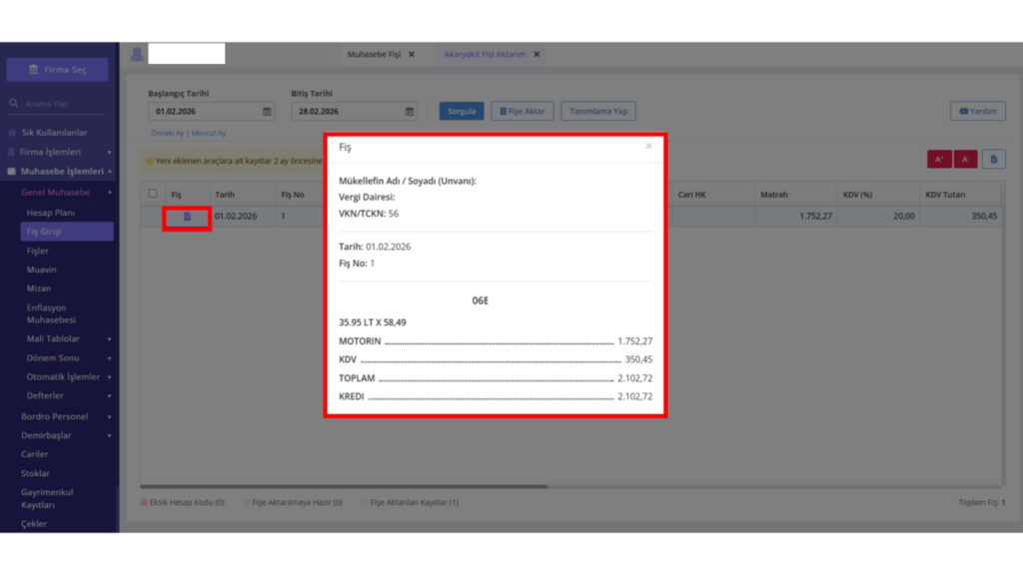
Task: Click the user profile icon
Action: point(136,54)
